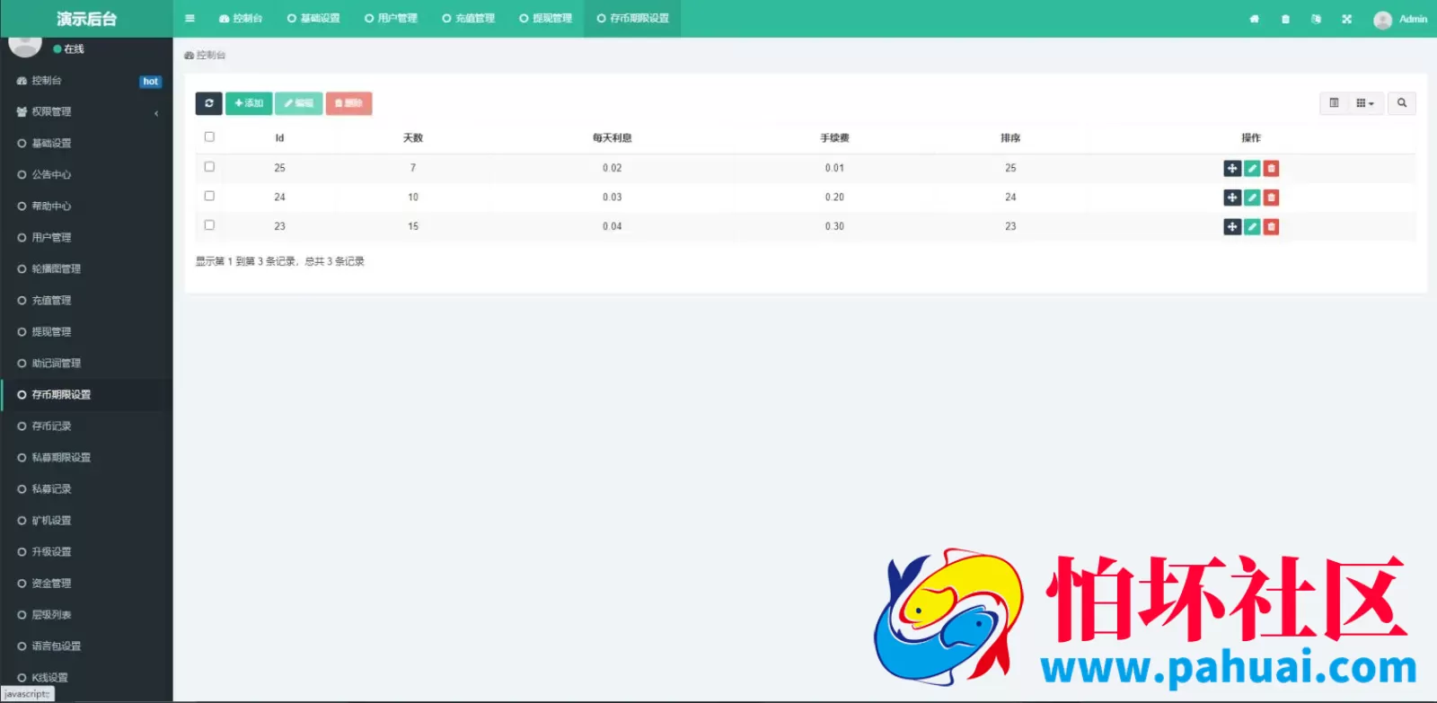The width and height of the screenshot is (1437, 703).
Task: Open 基础设置 in the sidebar
Action: tap(86, 144)
